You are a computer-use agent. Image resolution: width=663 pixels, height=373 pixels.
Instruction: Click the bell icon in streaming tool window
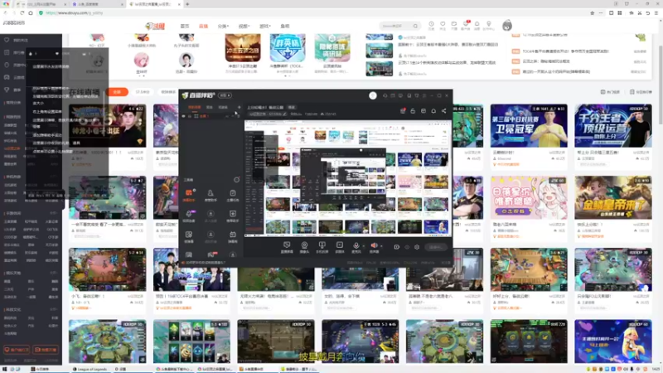pyautogui.click(x=433, y=111)
